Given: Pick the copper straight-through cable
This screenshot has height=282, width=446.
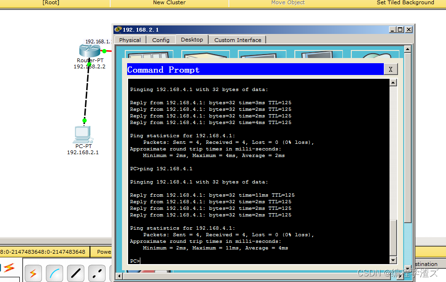Looking at the screenshot, I should coord(76,273).
